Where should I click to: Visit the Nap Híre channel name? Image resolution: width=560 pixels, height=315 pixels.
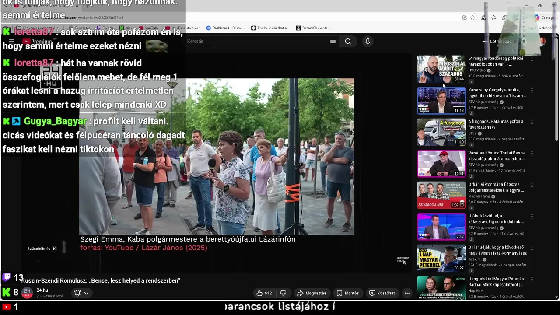[x=476, y=291]
